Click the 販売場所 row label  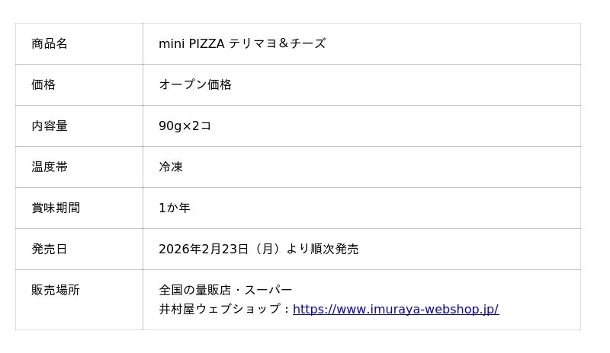pos(56,291)
